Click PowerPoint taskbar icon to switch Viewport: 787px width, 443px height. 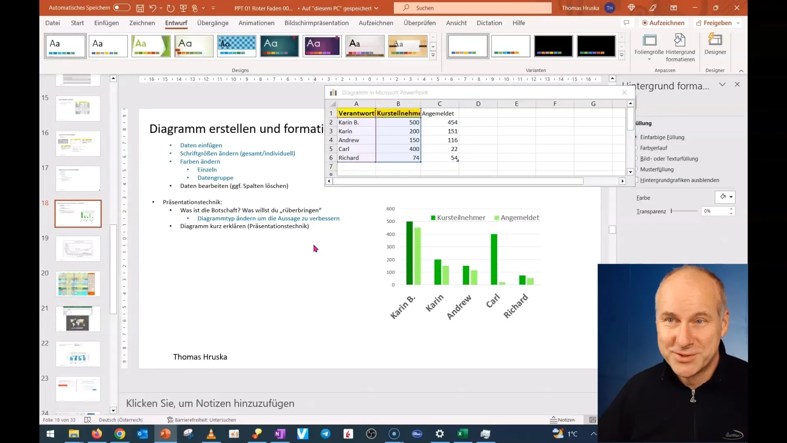point(166,433)
